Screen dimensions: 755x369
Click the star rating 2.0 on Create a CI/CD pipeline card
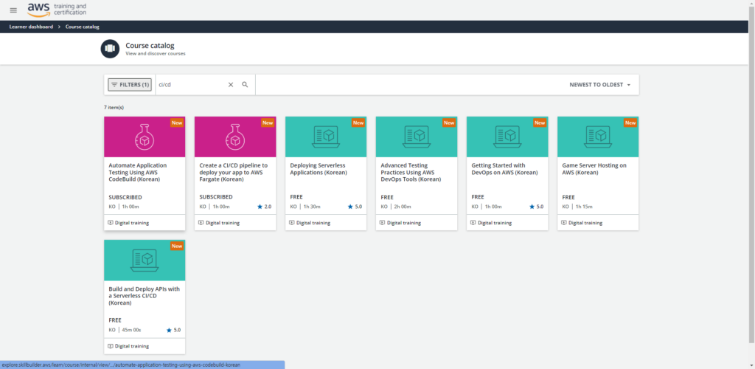click(x=265, y=207)
